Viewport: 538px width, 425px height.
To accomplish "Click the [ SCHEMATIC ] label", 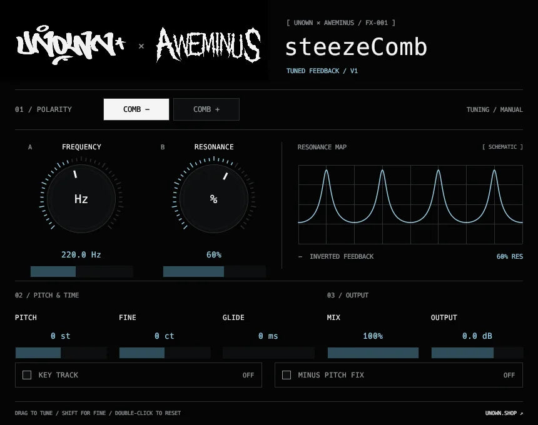I will [502, 147].
